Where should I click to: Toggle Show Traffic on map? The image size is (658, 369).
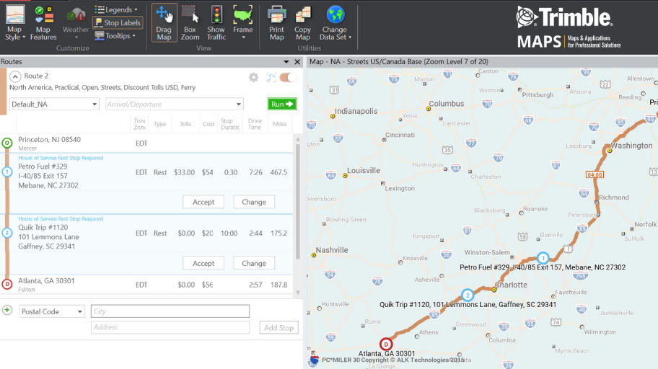pos(216,22)
